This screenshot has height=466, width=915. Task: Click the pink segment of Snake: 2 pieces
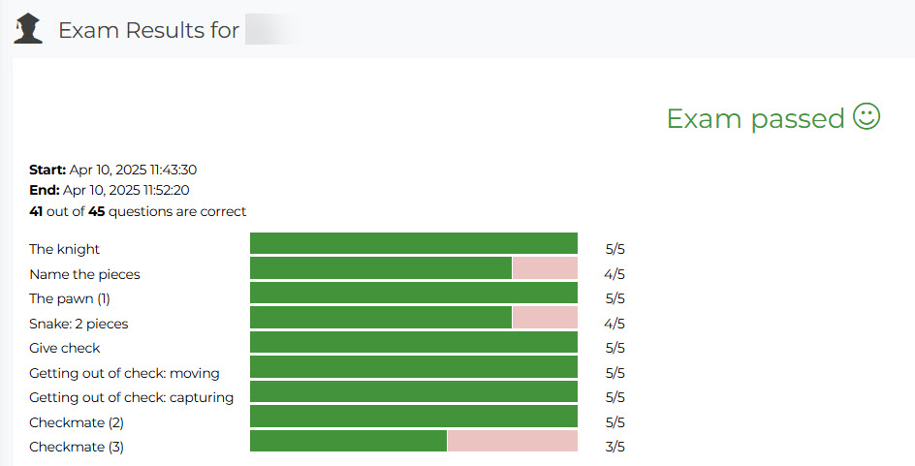545,318
